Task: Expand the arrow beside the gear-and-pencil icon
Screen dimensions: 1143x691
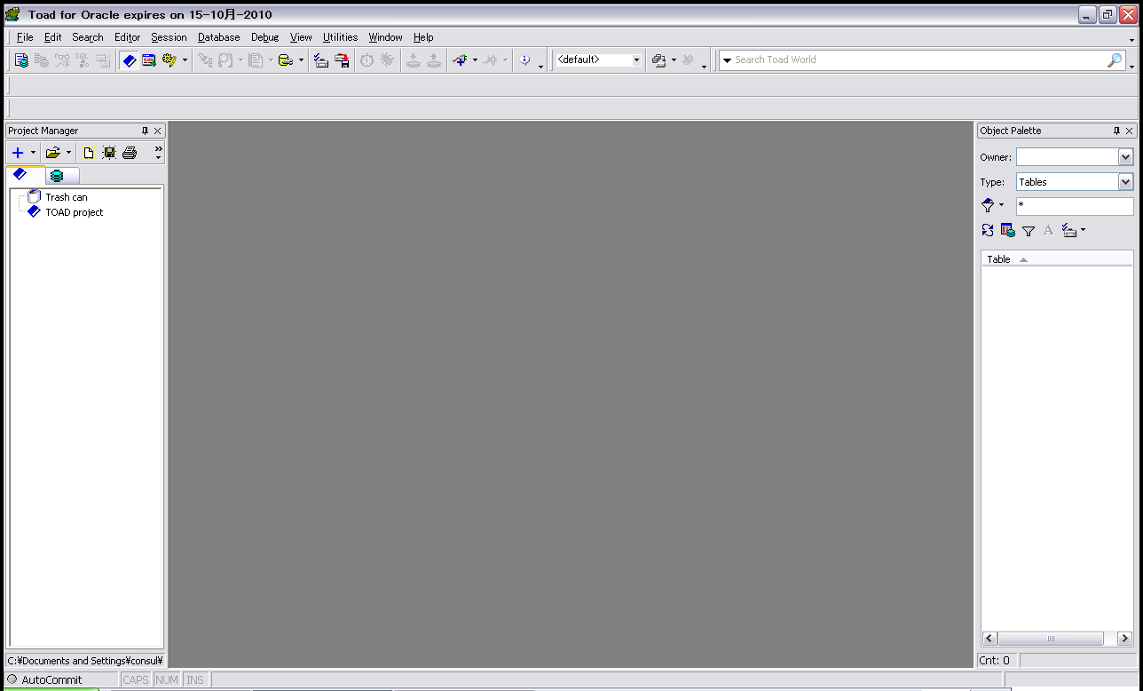Action: click(185, 60)
